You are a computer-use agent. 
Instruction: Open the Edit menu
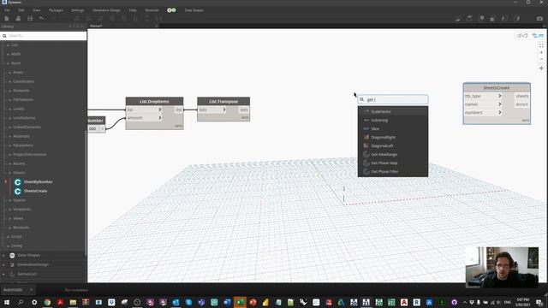[x=21, y=10]
